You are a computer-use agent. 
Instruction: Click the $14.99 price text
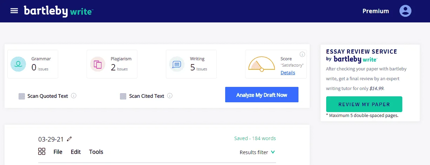tap(377, 89)
